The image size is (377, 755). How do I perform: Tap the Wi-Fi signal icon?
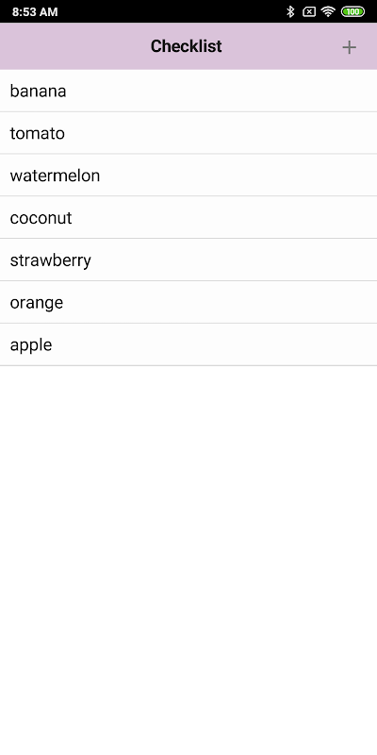click(328, 11)
